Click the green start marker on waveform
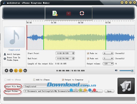The height and width of the screenshot is (104, 137). 44,37
